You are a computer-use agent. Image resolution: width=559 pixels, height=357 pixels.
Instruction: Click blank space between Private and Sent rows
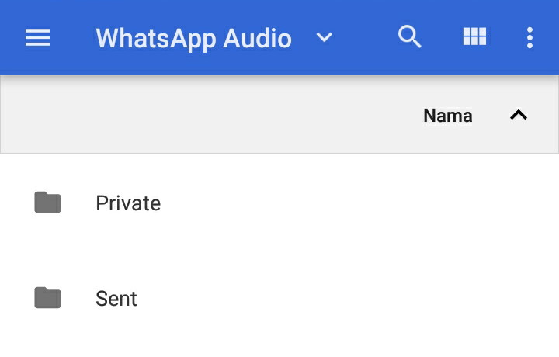coord(279,250)
